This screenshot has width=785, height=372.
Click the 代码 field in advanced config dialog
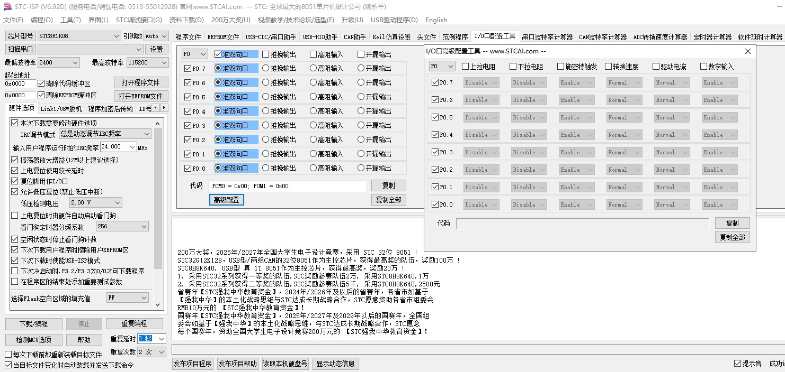(582, 223)
